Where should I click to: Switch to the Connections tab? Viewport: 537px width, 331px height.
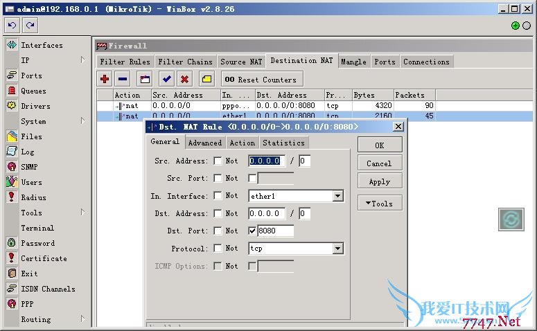point(426,62)
